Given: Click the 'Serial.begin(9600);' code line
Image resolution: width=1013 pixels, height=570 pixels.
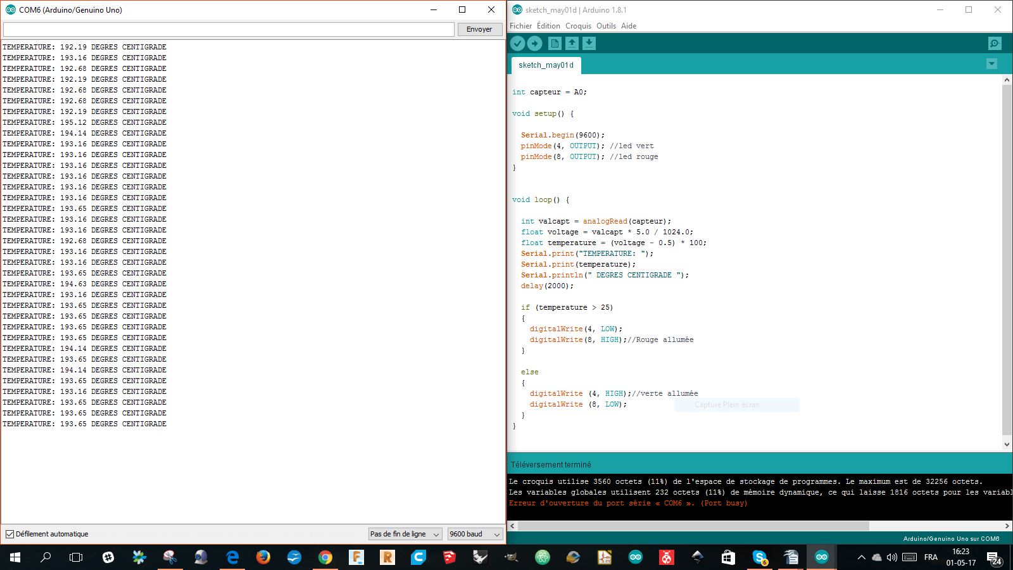Looking at the screenshot, I should [x=563, y=135].
